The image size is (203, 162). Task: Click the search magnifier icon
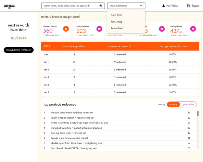pos(101,6)
